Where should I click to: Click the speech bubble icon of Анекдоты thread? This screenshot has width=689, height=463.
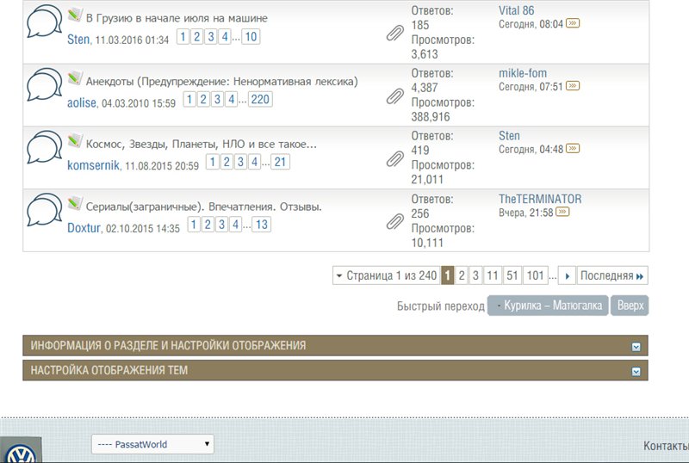click(x=45, y=84)
